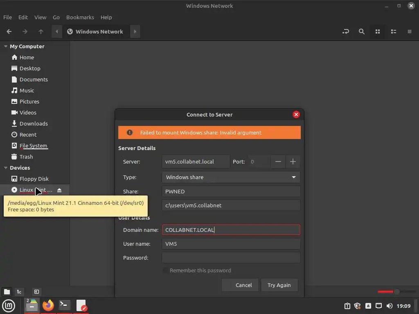Click the volume speaker tray icon
Screen dimensions: 419x314
[x=390, y=306]
